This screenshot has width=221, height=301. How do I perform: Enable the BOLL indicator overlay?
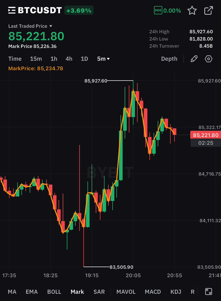point(54,292)
